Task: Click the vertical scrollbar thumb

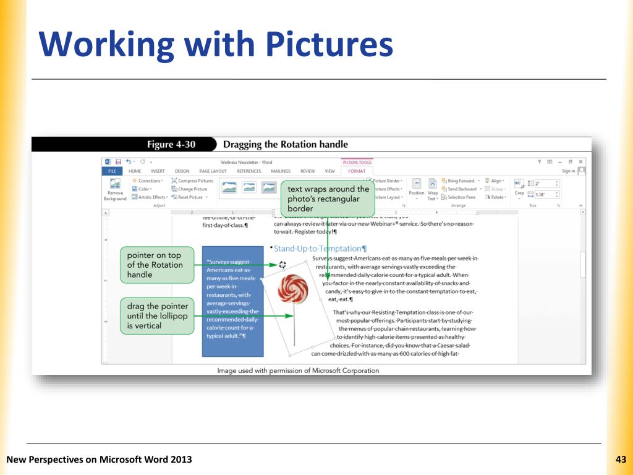Action: pos(582,265)
